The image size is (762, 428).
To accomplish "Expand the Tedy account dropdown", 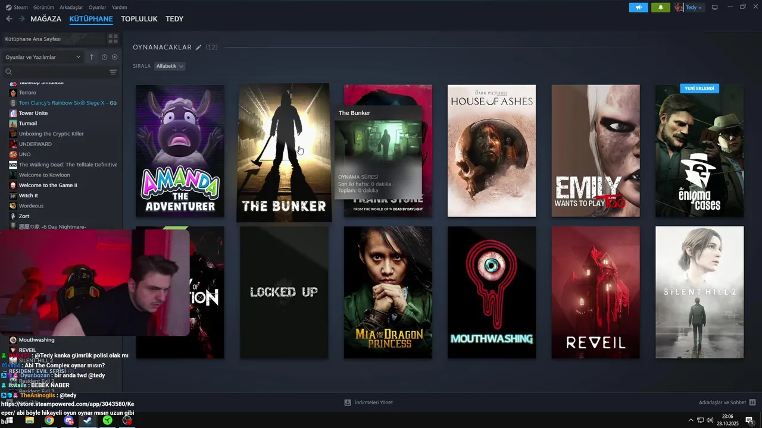I will click(x=689, y=8).
